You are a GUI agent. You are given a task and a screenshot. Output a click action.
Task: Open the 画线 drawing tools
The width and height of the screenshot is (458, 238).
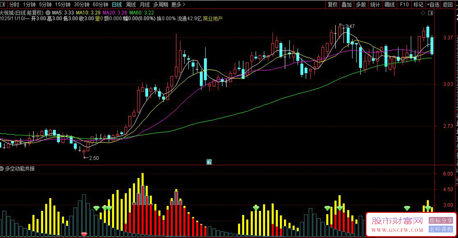tap(390, 5)
